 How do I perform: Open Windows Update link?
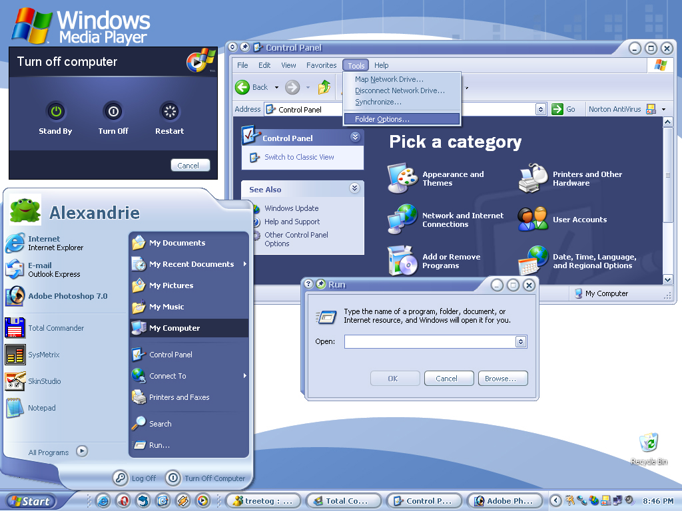point(292,208)
